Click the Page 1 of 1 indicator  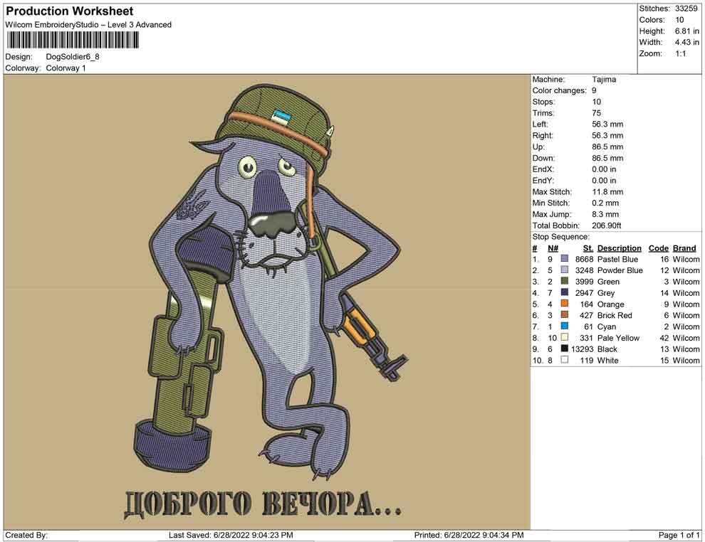(679, 535)
